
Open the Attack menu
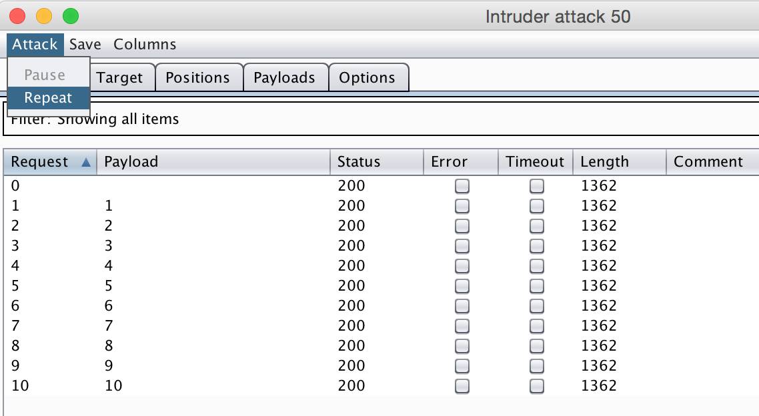[35, 45]
